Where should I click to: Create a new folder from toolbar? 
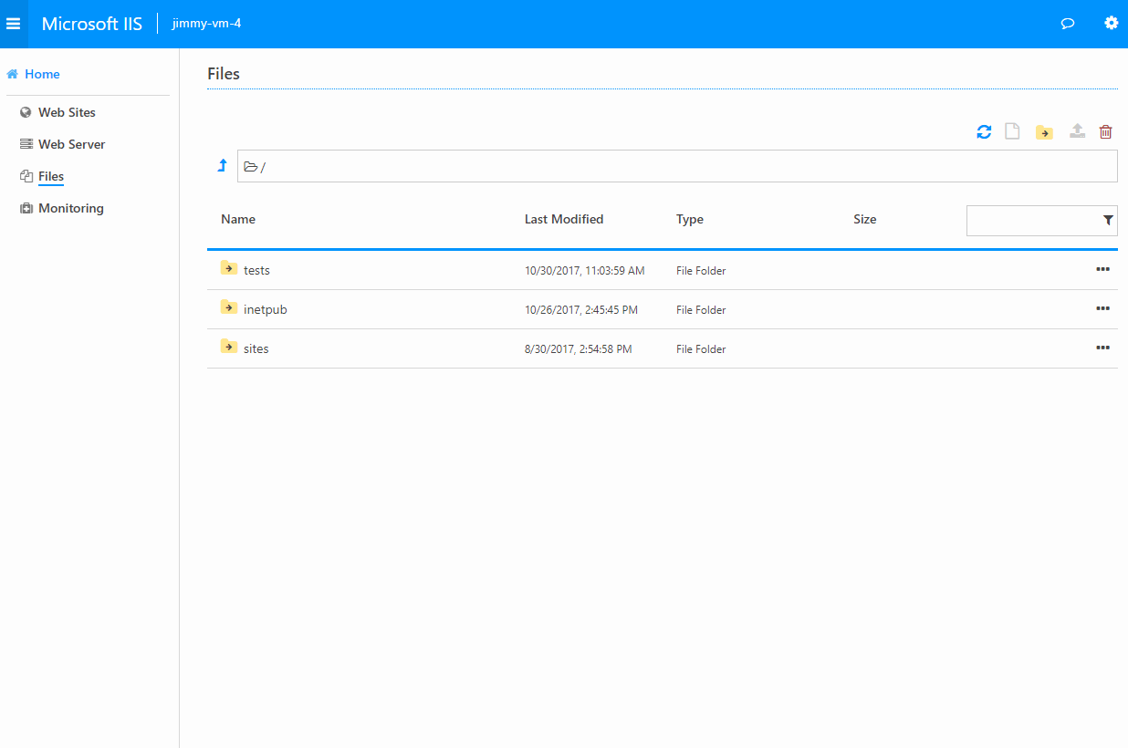(1044, 132)
